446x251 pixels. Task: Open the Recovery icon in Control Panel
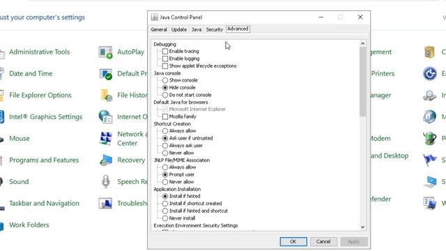click(106, 160)
